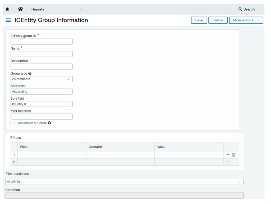The width and height of the screenshot is (271, 204).
Task: Open the Reports navigation menu
Action: coord(57,9)
